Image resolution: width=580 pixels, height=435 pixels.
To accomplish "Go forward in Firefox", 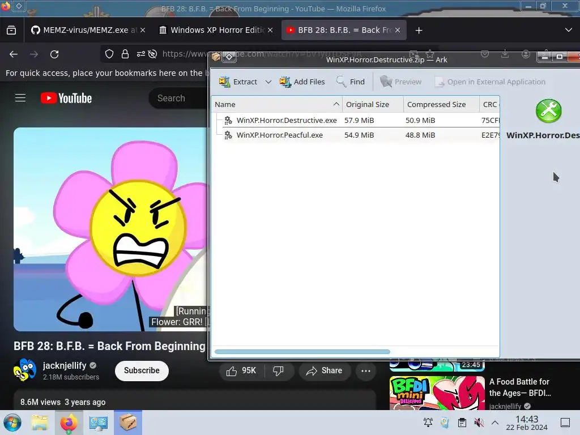I will tap(34, 54).
